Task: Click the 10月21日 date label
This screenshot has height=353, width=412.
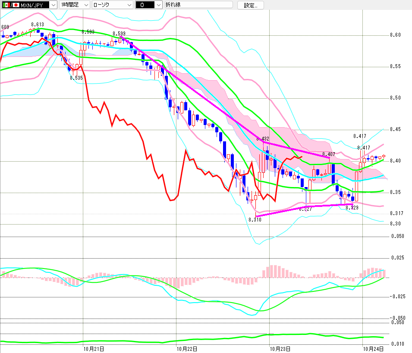Action: pos(94,349)
